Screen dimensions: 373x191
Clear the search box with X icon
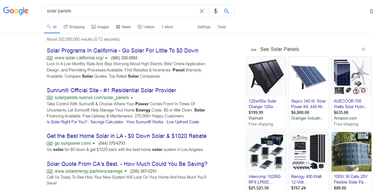click(202, 11)
